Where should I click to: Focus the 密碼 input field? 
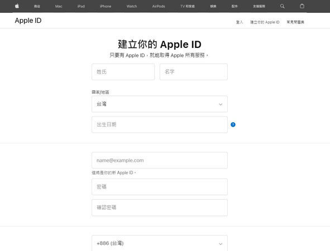pyautogui.click(x=160, y=187)
